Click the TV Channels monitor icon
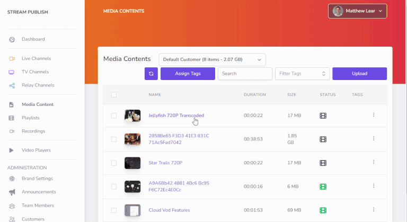This screenshot has width=407, height=222. click(x=12, y=72)
